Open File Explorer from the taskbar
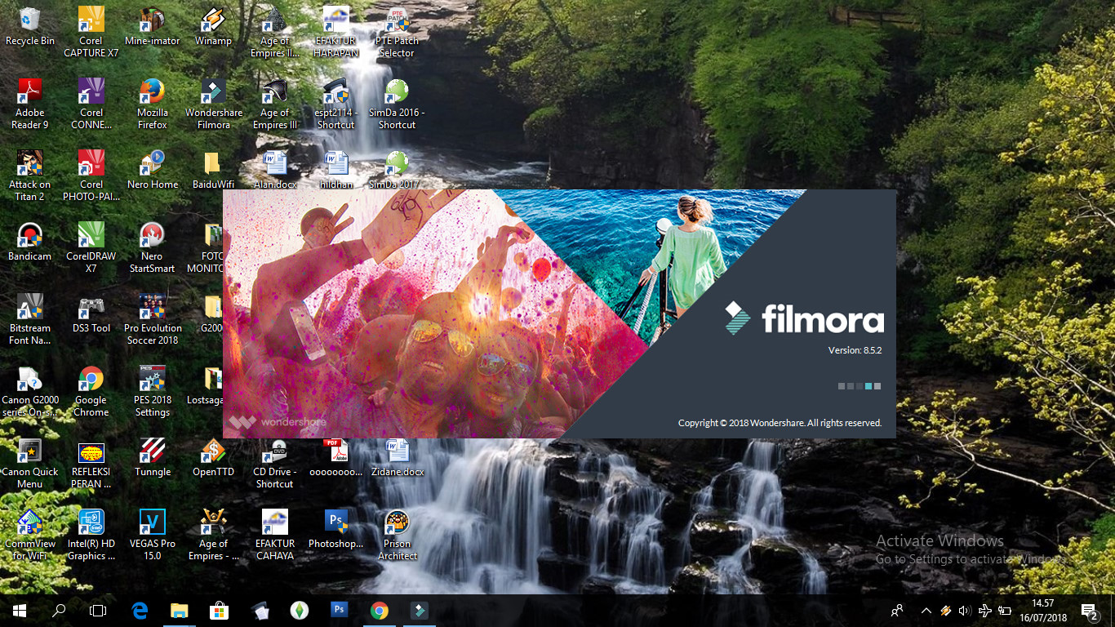This screenshot has width=1115, height=627. click(179, 611)
